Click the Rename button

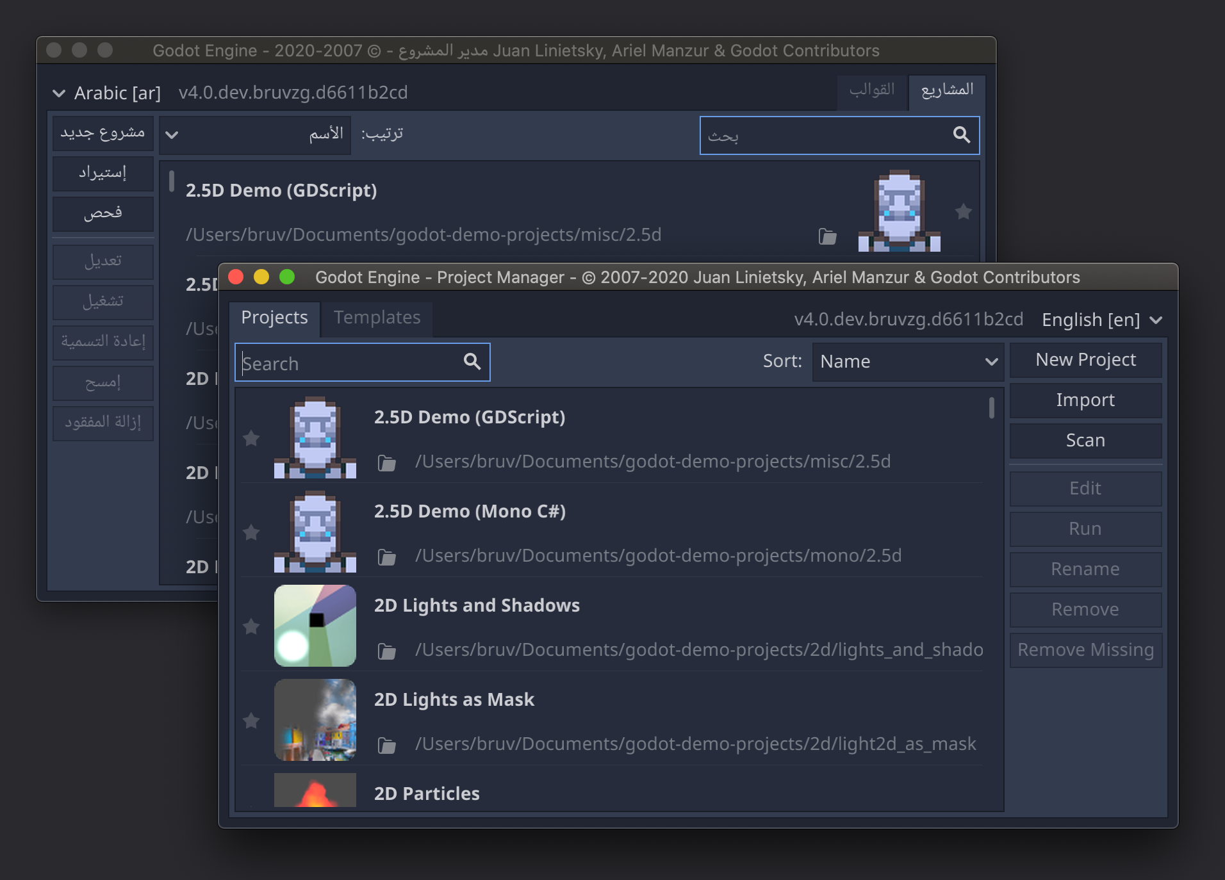1085,569
